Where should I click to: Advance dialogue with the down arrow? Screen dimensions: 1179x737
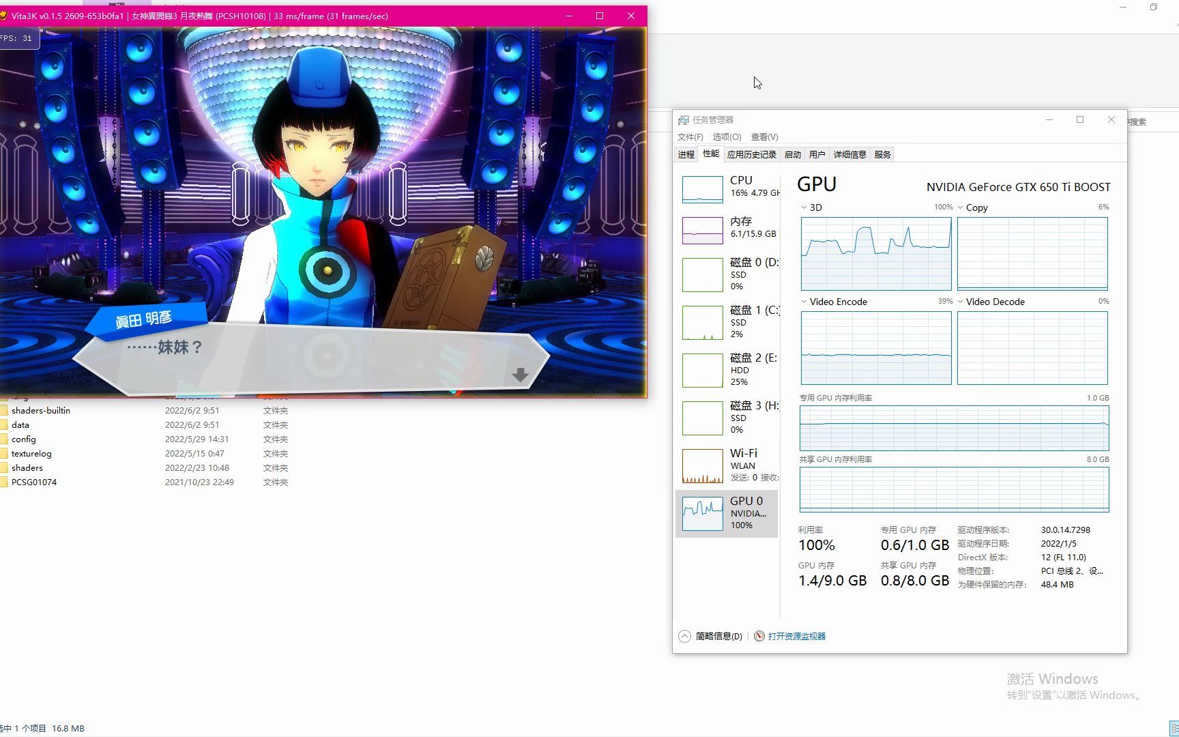[x=520, y=375]
